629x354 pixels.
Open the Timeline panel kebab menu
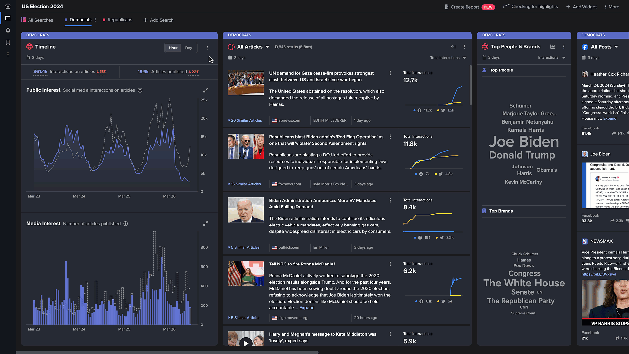coord(207,48)
